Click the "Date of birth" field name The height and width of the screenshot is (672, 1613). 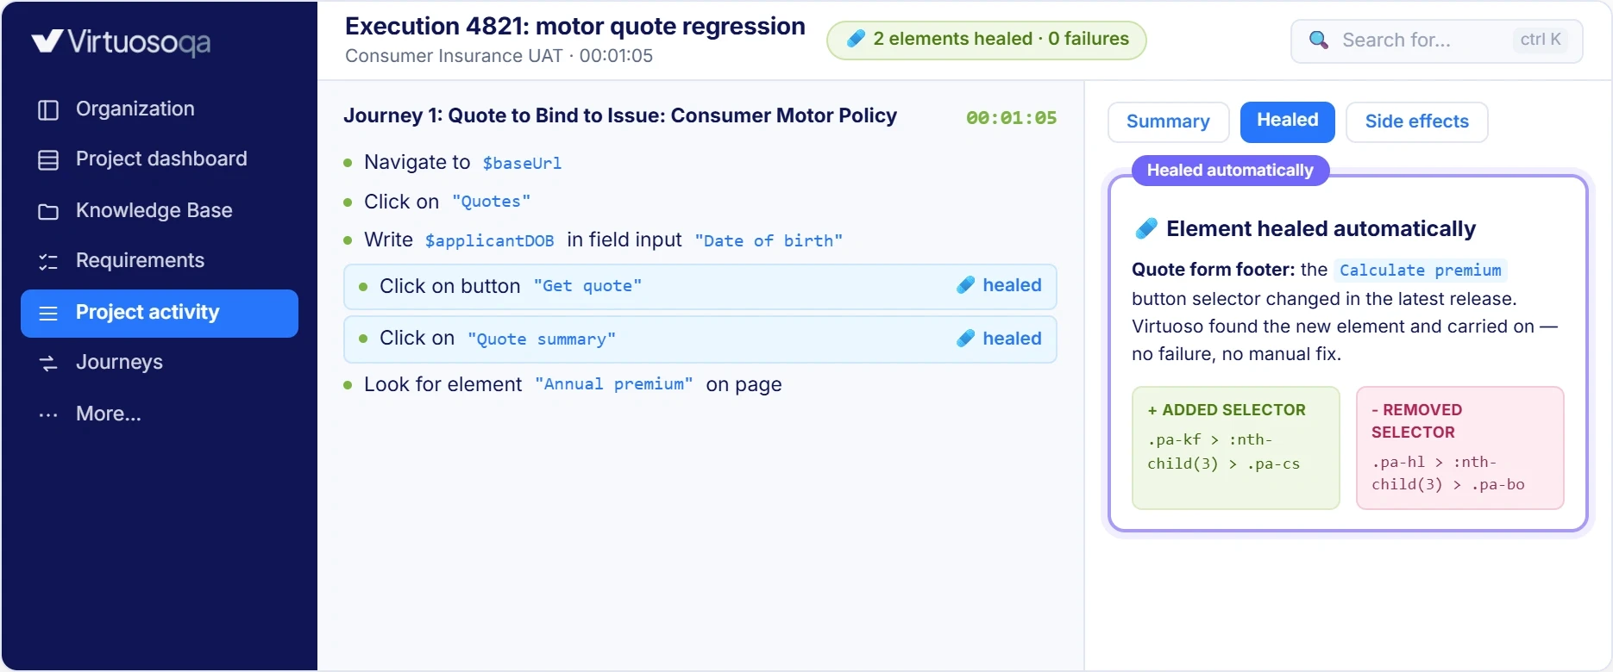[769, 241]
